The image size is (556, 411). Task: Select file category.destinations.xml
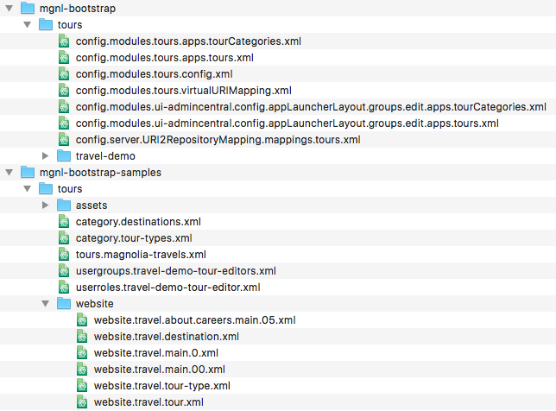click(138, 222)
